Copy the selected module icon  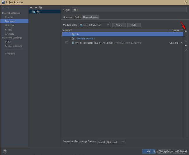(41, 7)
